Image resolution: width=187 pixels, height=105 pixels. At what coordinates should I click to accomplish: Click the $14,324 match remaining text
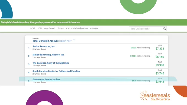point(140,56)
